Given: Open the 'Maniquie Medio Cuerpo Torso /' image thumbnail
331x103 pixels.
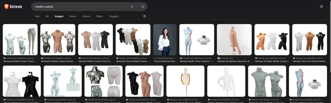Looking at the screenshot, I should pyautogui.click(x=20, y=40).
